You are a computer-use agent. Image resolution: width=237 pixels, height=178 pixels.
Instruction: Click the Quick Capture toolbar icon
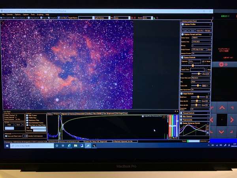14,18
